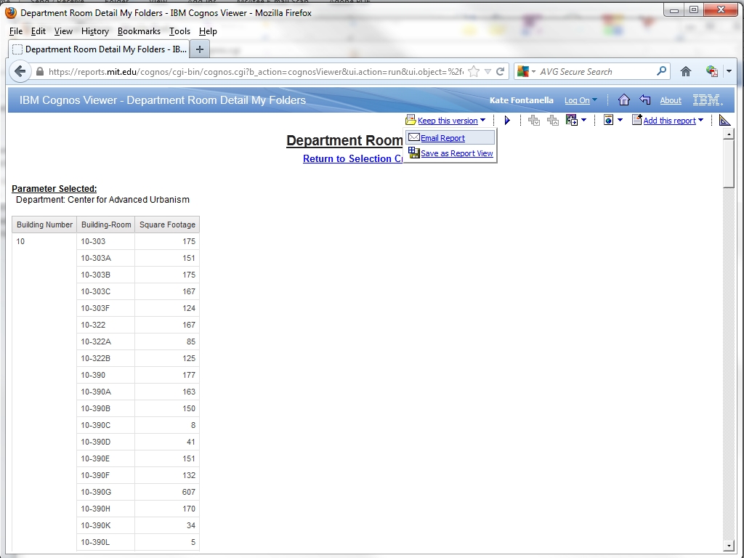Click the Go to related links icon
Image resolution: width=744 pixels, height=558 pixels.
coord(571,121)
